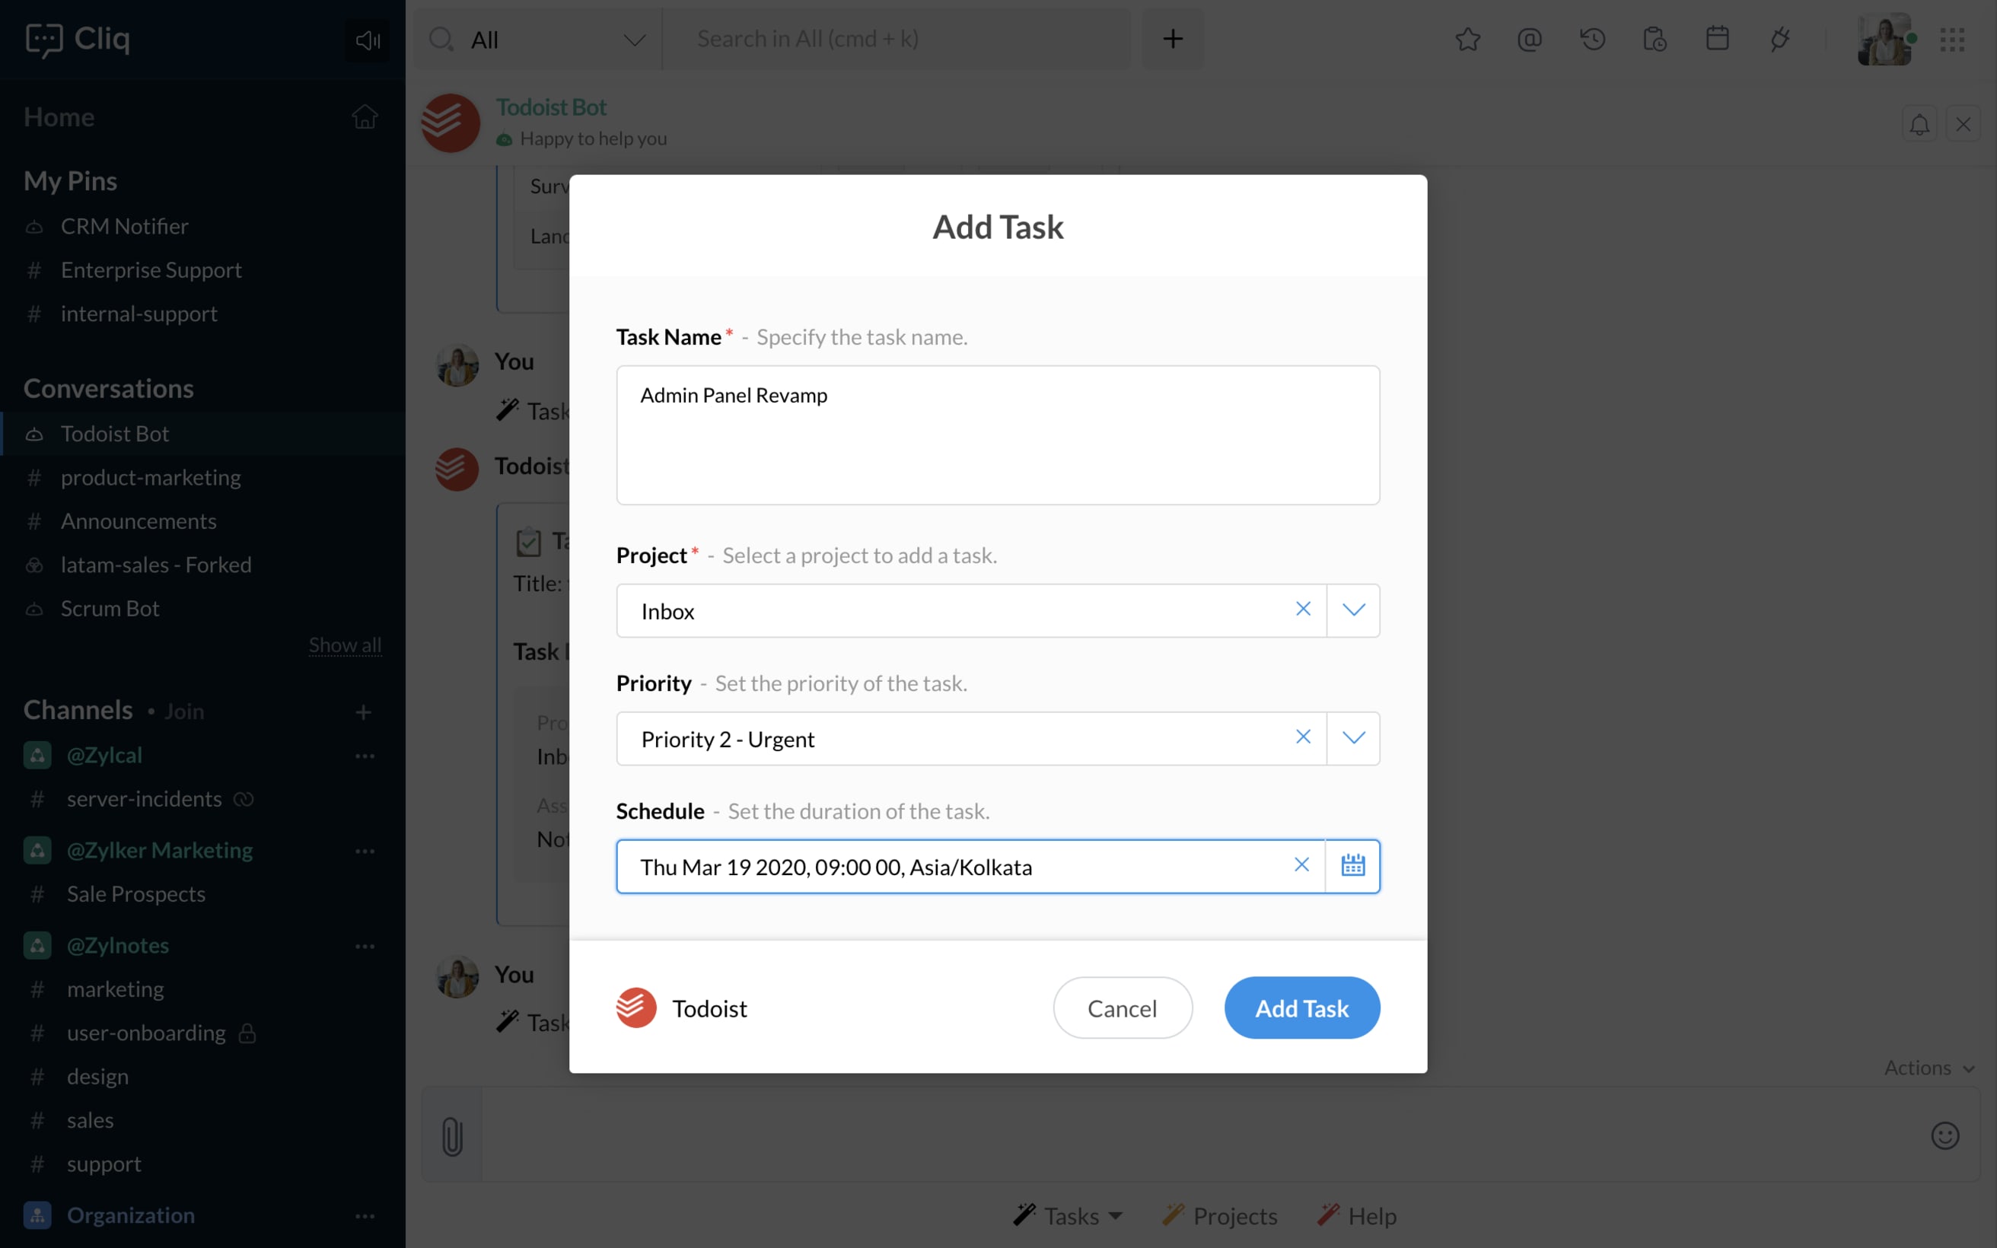Image resolution: width=1997 pixels, height=1248 pixels.
Task: Click the mentions @ icon in toolbar
Action: coord(1528,39)
